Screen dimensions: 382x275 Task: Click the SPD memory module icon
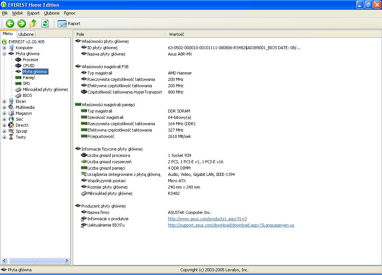tap(18, 83)
